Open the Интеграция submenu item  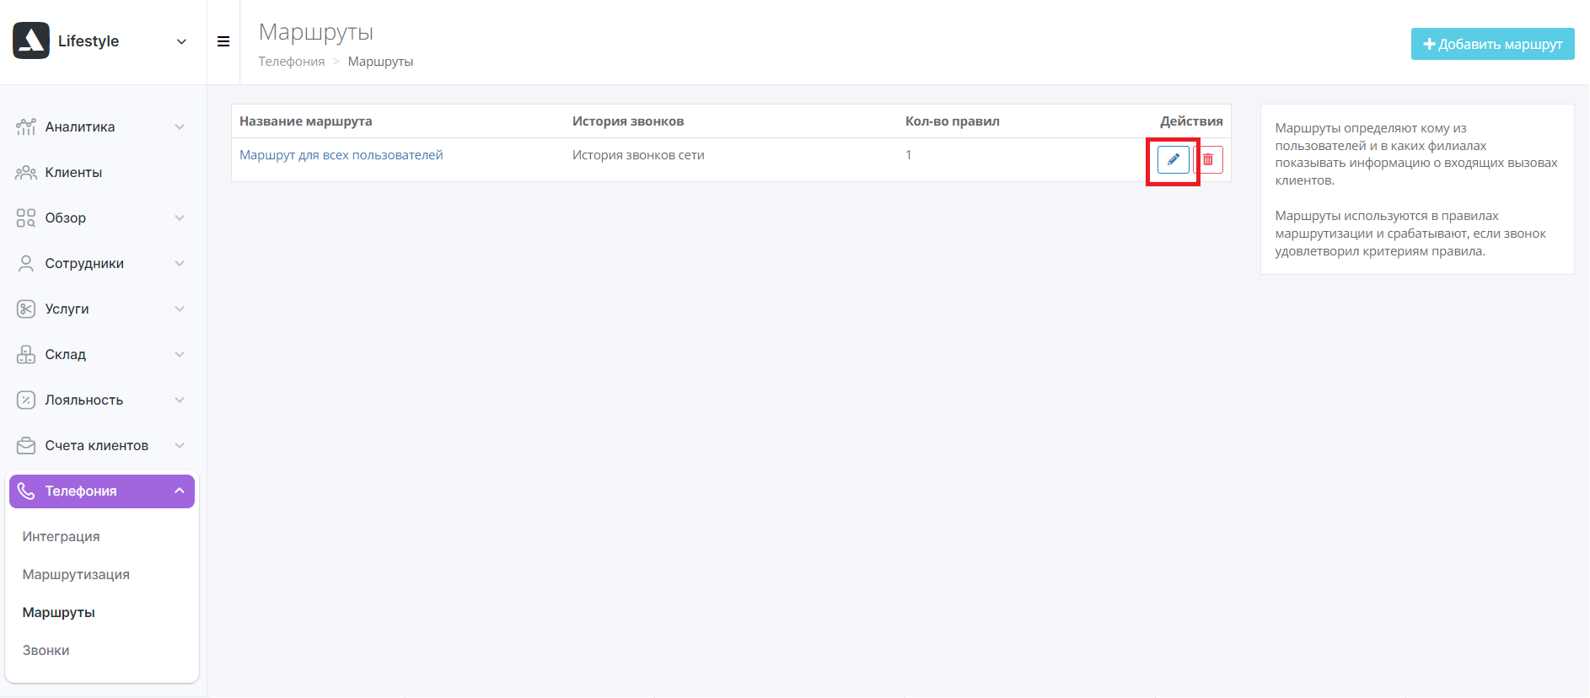coord(61,537)
